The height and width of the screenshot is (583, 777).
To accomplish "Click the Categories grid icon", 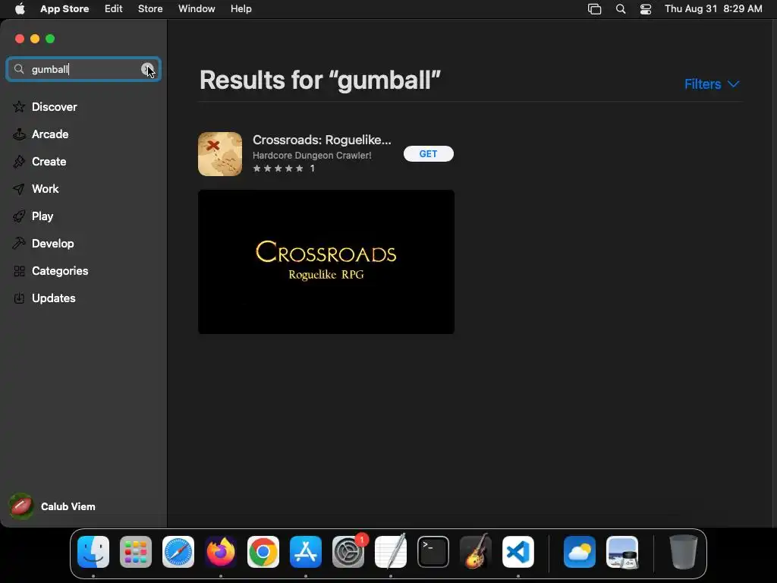I will (x=19, y=271).
